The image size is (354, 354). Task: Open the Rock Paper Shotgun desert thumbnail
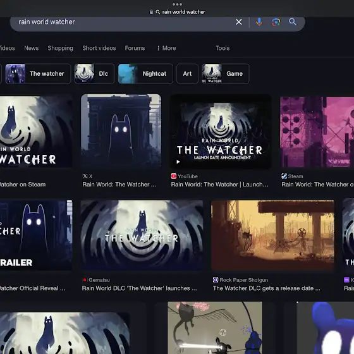(272, 235)
